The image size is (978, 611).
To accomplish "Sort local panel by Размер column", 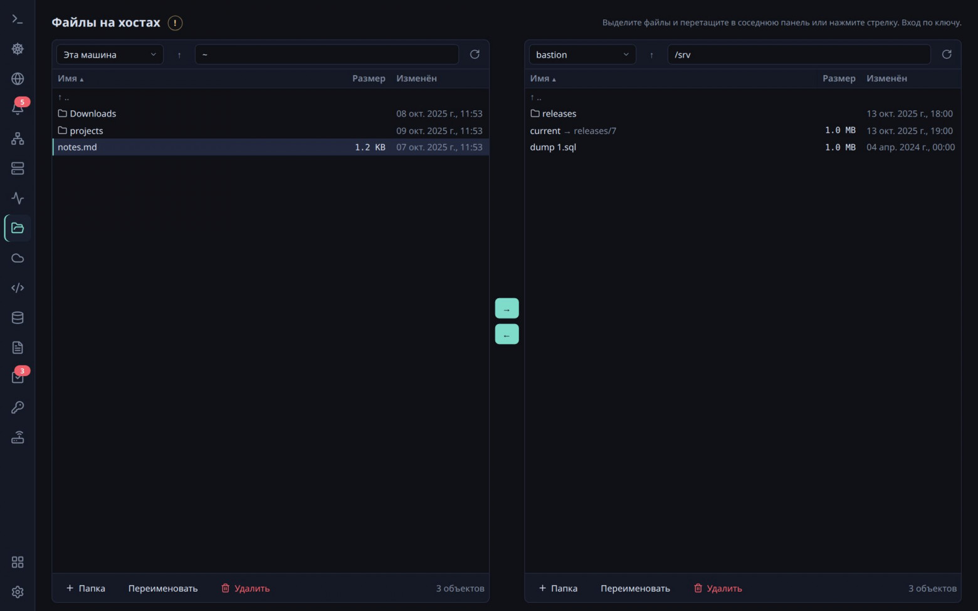I will [x=369, y=78].
